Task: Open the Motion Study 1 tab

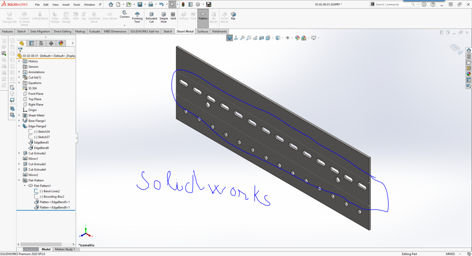Action: click(65, 249)
